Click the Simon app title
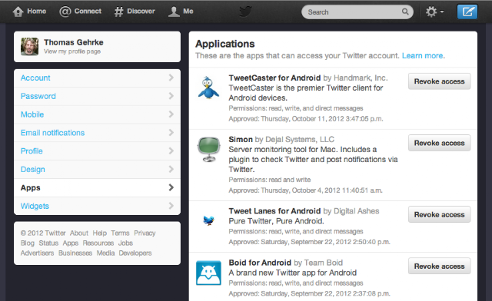Viewport: 492px width, 301px height. point(241,139)
